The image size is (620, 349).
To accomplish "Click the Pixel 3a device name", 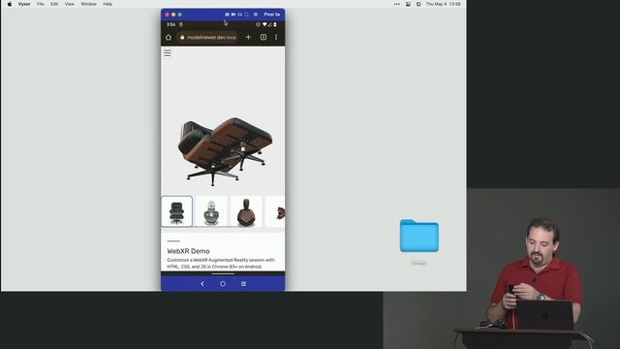I will (271, 15).
